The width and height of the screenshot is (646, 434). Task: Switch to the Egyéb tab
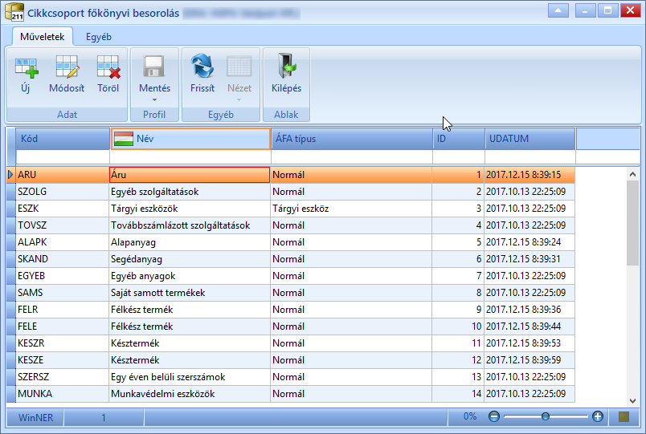pos(99,37)
